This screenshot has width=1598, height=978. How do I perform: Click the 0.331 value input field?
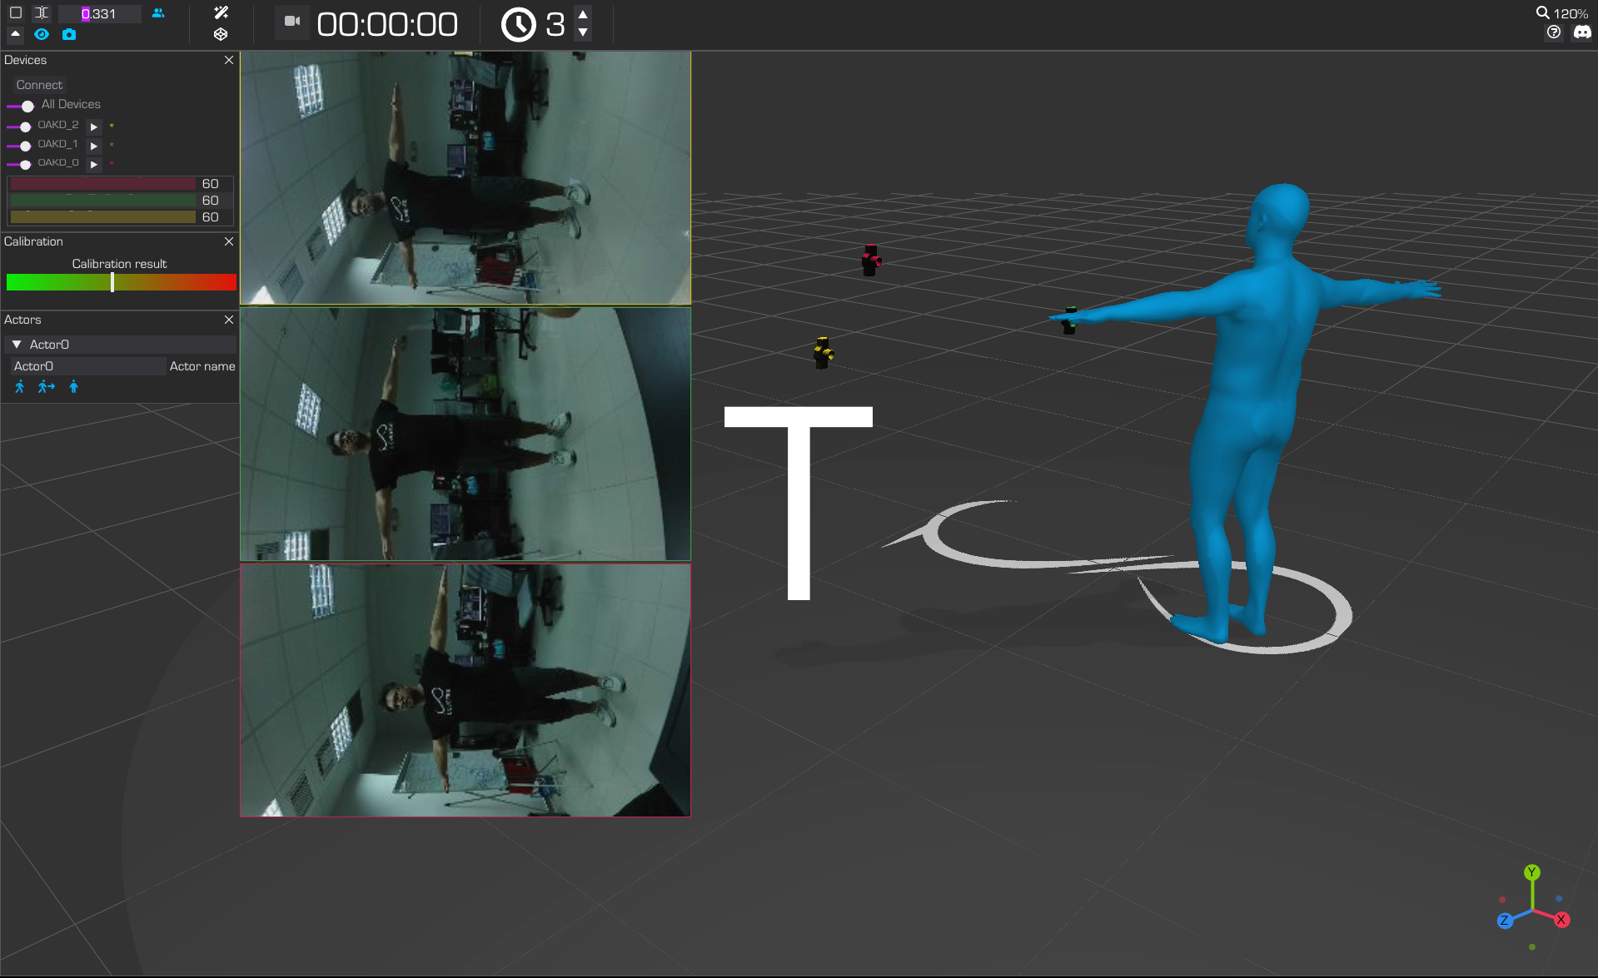[99, 13]
